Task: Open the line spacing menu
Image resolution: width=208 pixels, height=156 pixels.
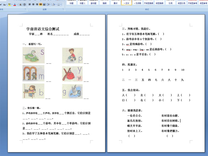Action: pyautogui.click(x=49, y=4)
